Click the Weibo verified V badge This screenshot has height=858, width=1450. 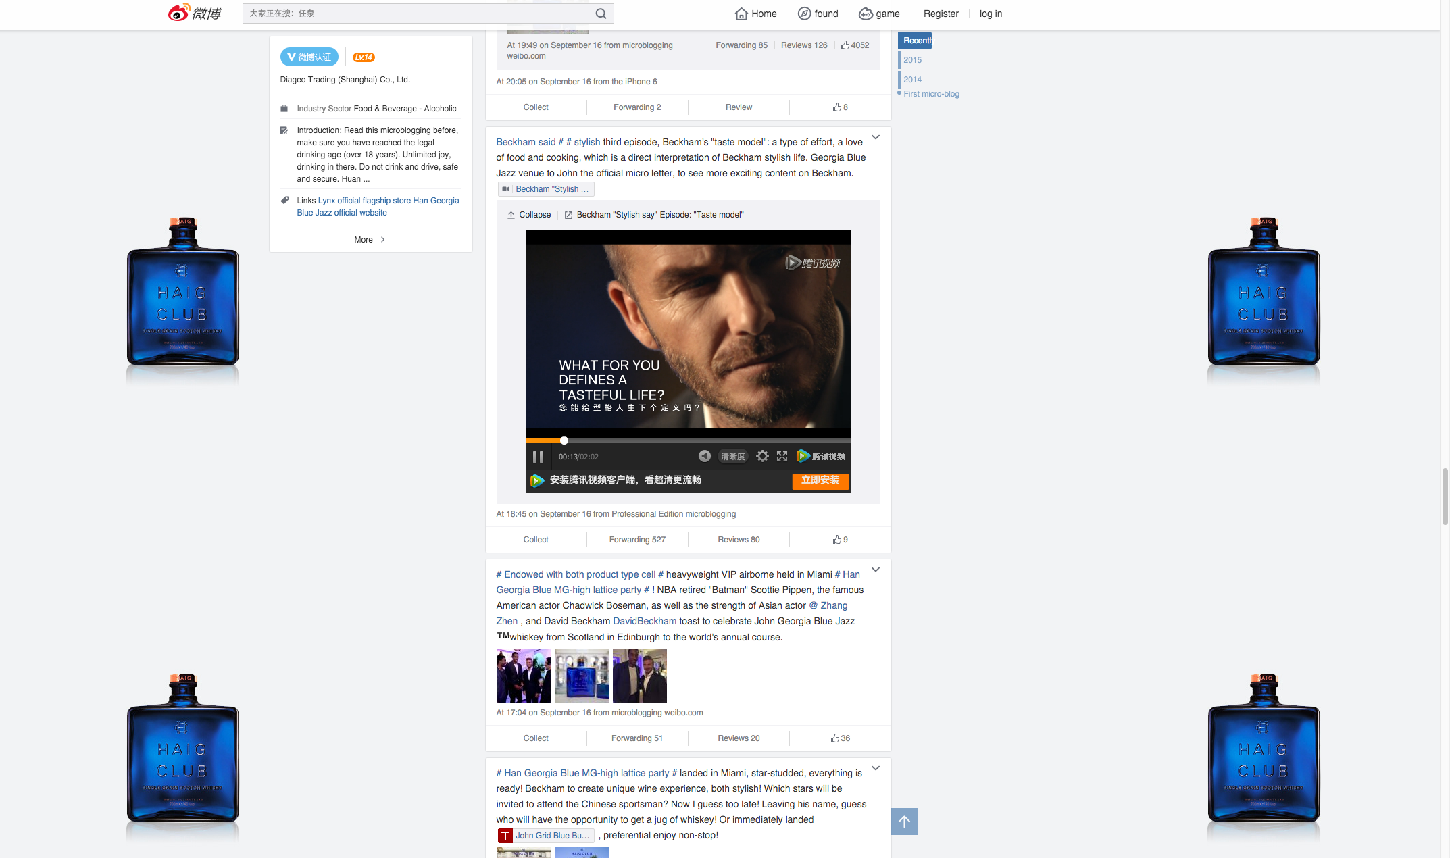pyautogui.click(x=309, y=57)
